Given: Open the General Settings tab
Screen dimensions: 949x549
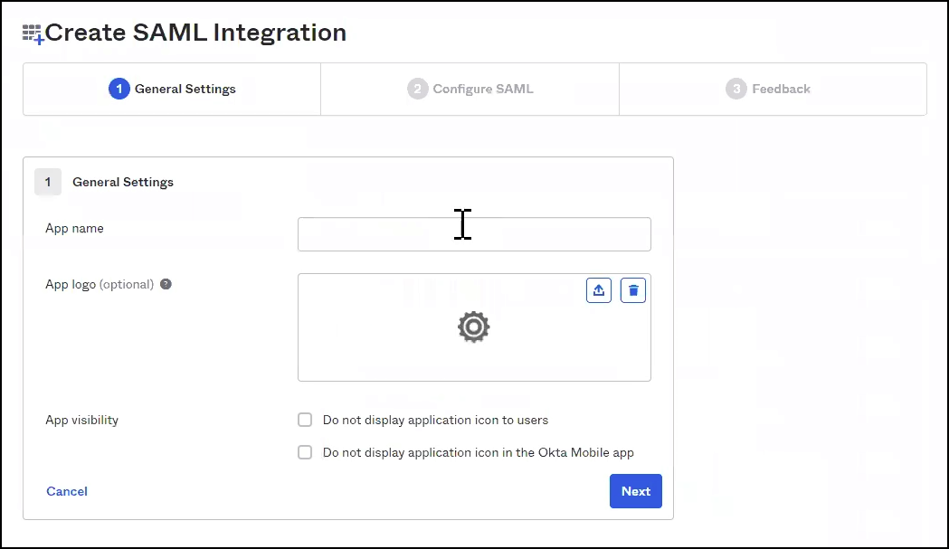Looking at the screenshot, I should 172,89.
